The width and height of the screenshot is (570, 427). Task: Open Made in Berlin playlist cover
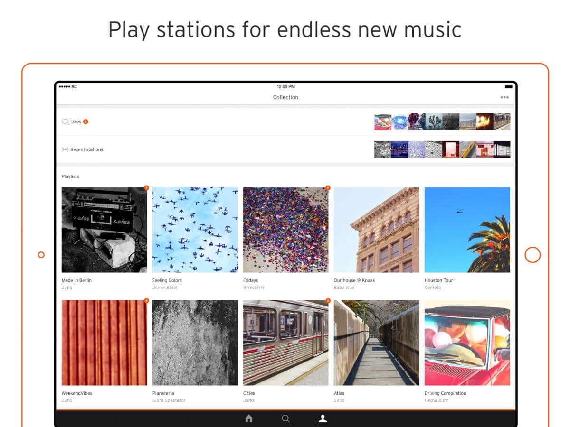[104, 230]
